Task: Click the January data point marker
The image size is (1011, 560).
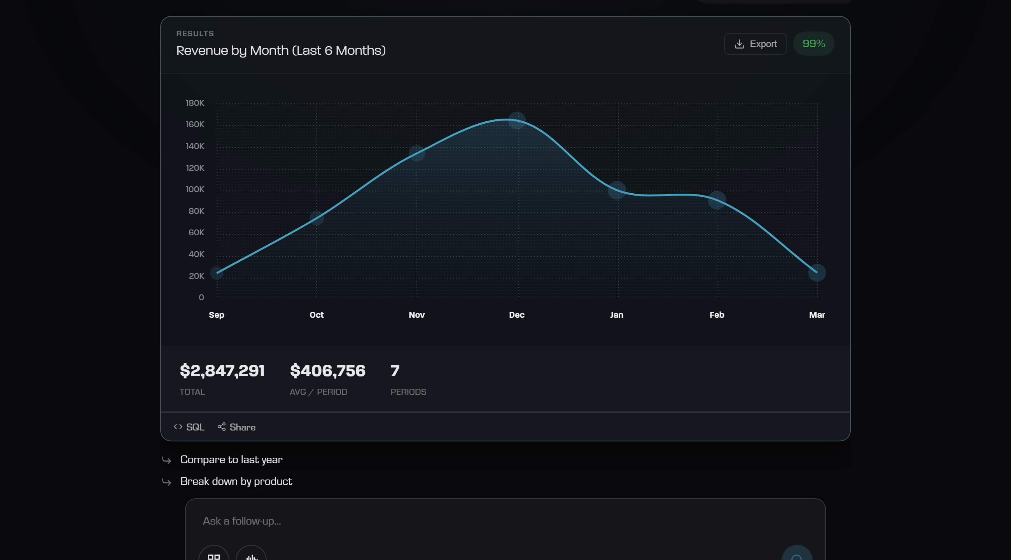Action: coord(617,190)
